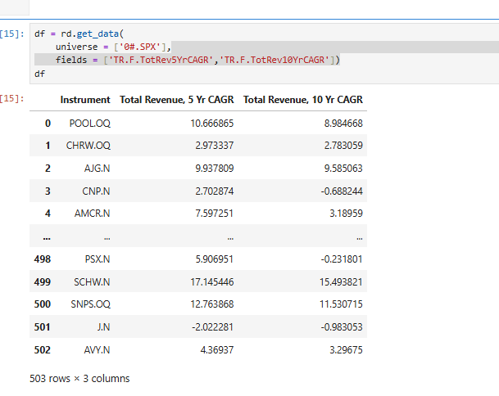Screen dimensions: 499x396
Task: Click the value 2.783059
Action: tap(343, 146)
